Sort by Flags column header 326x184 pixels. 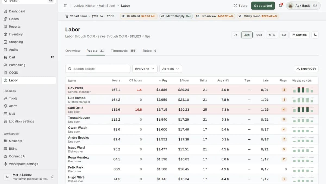(283, 81)
